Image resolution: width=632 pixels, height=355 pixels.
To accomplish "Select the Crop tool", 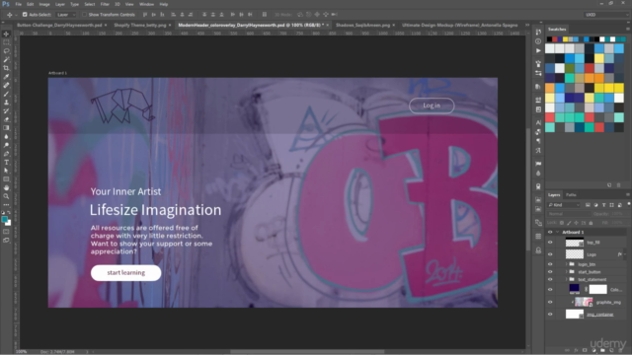I will click(x=6, y=68).
